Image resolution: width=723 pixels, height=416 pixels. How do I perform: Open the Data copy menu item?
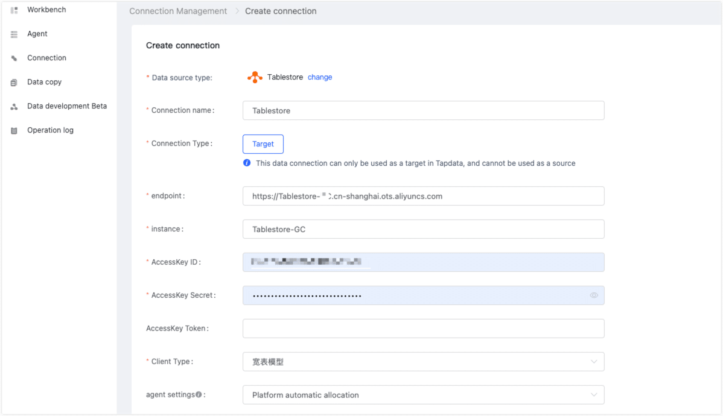click(x=44, y=82)
